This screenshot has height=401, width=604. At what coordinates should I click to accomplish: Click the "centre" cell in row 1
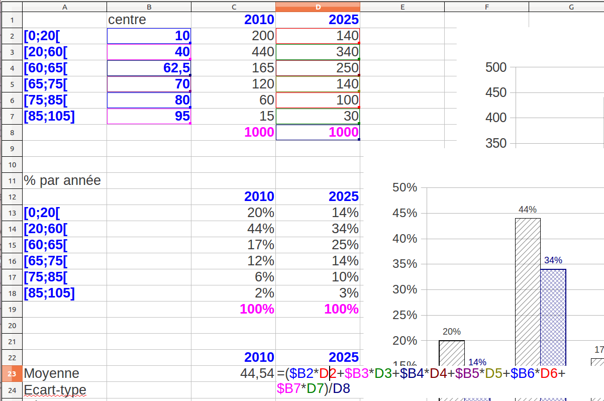coord(149,20)
